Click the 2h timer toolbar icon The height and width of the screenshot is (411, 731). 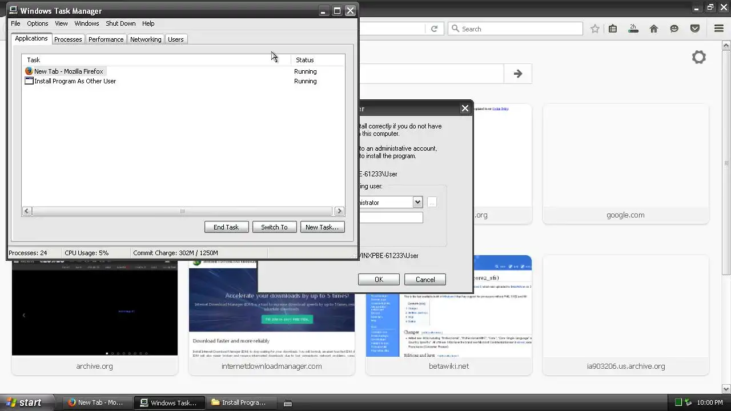click(x=633, y=29)
